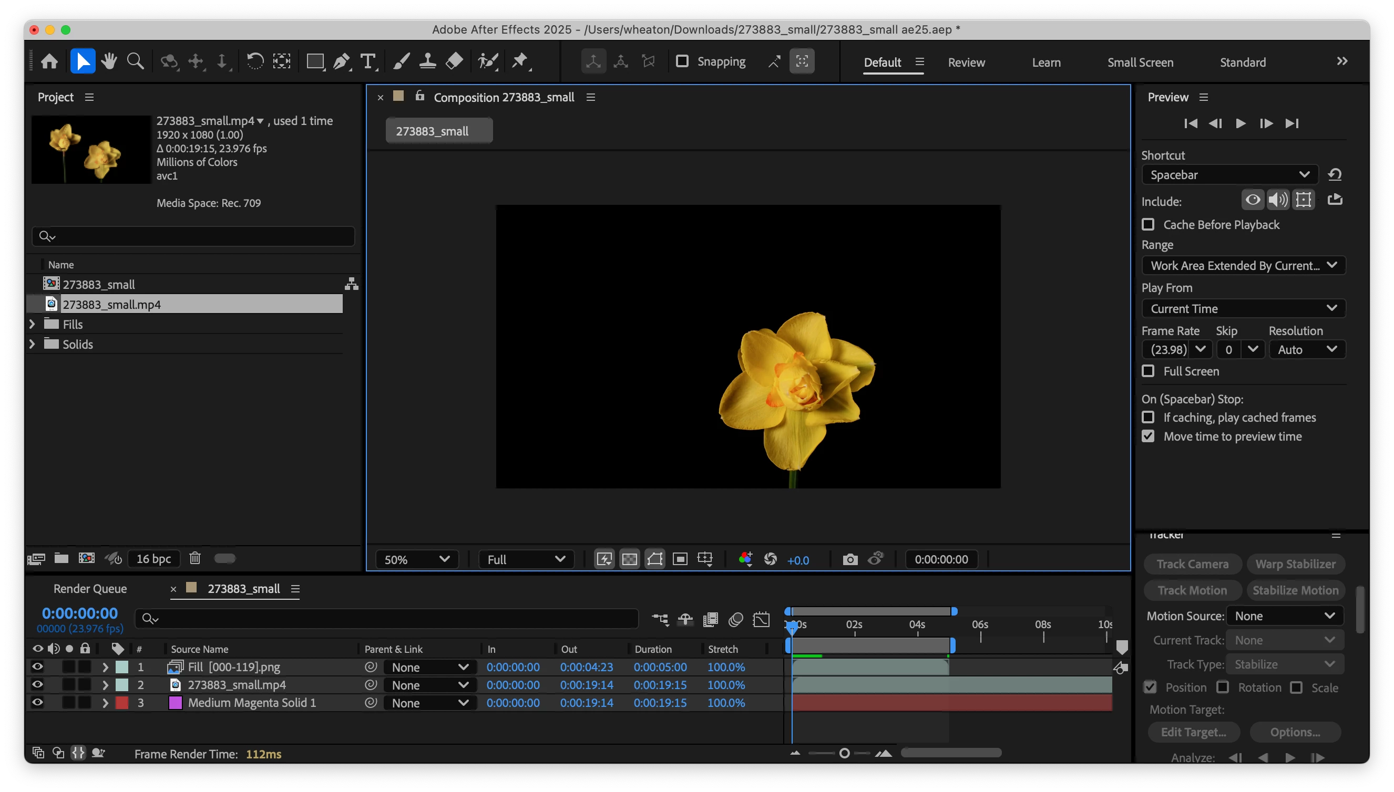
Task: Select the Horizontal Type tool
Action: point(368,61)
